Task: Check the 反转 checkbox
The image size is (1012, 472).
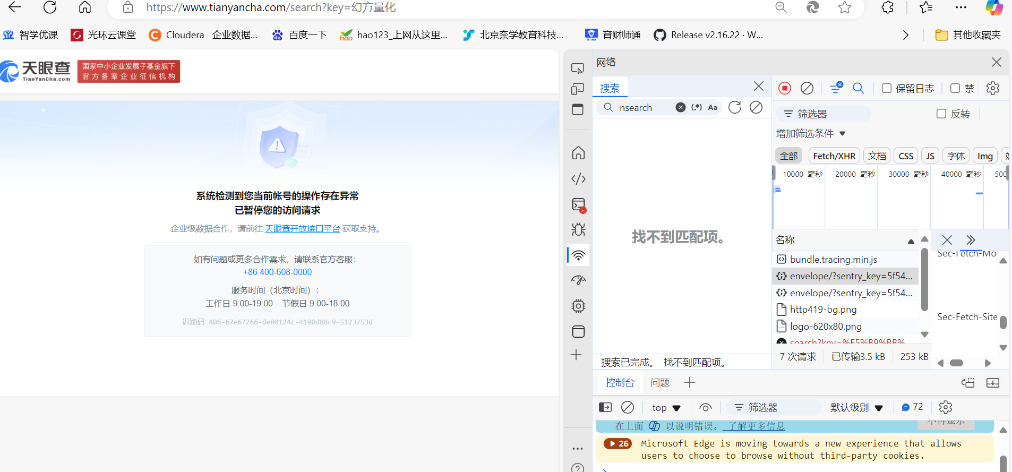Action: click(x=941, y=114)
